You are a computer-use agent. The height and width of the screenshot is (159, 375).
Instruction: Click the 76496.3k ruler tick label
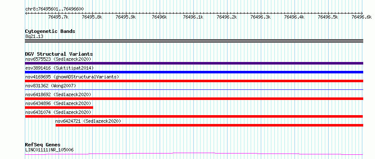tap(261, 17)
